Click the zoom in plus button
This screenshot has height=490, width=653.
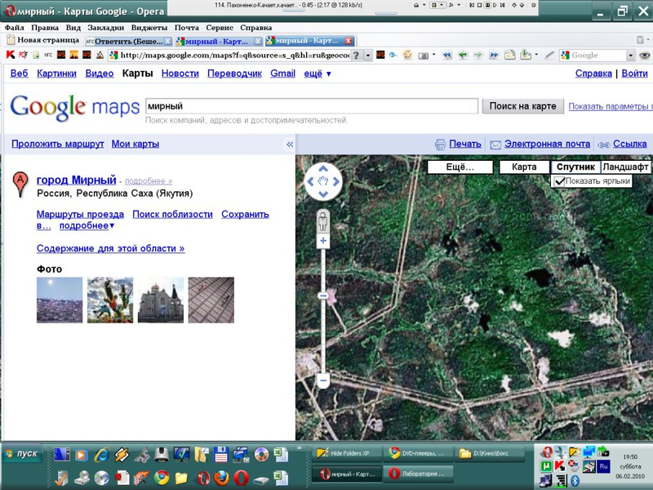[x=323, y=242]
